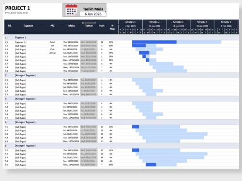This screenshot has width=242, height=181.
Task: Select the Hari value 18 in row 1.1
Action: tap(102, 42)
